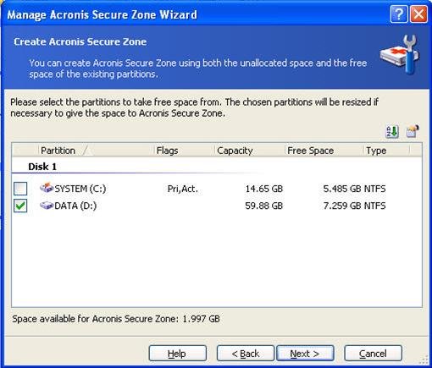The height and width of the screenshot is (368, 432).
Task: Uncheck the DATA (D:) partition checkbox
Action: click(x=20, y=206)
